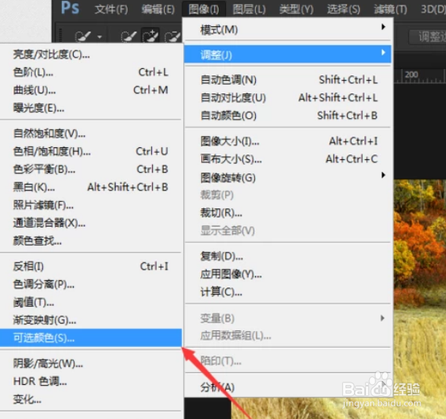Run 自动颜色(O) command
Image resolution: width=446 pixels, height=419 pixels.
click(288, 116)
